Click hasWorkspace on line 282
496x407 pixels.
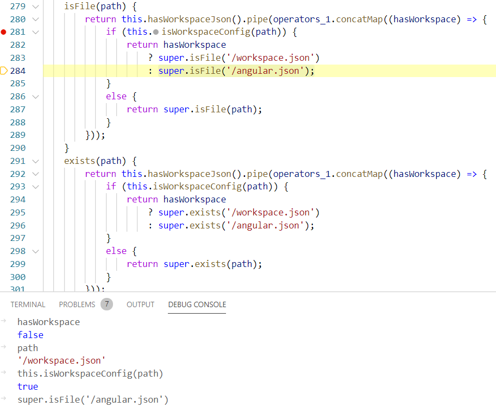pyautogui.click(x=194, y=45)
